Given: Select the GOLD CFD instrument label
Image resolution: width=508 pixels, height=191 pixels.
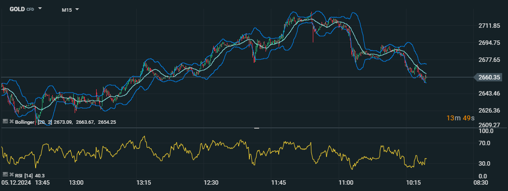Looking at the screenshot, I should pos(21,9).
